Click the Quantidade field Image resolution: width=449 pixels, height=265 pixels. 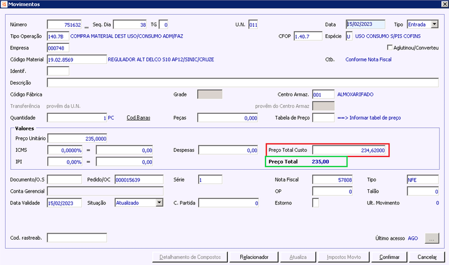77,118
